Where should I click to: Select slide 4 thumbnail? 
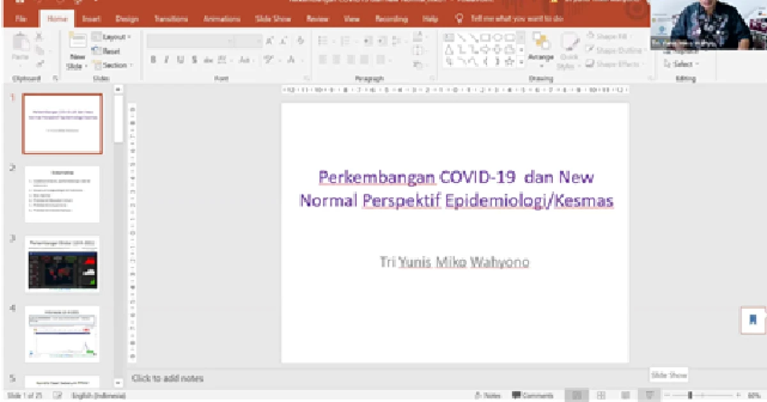tap(62, 334)
